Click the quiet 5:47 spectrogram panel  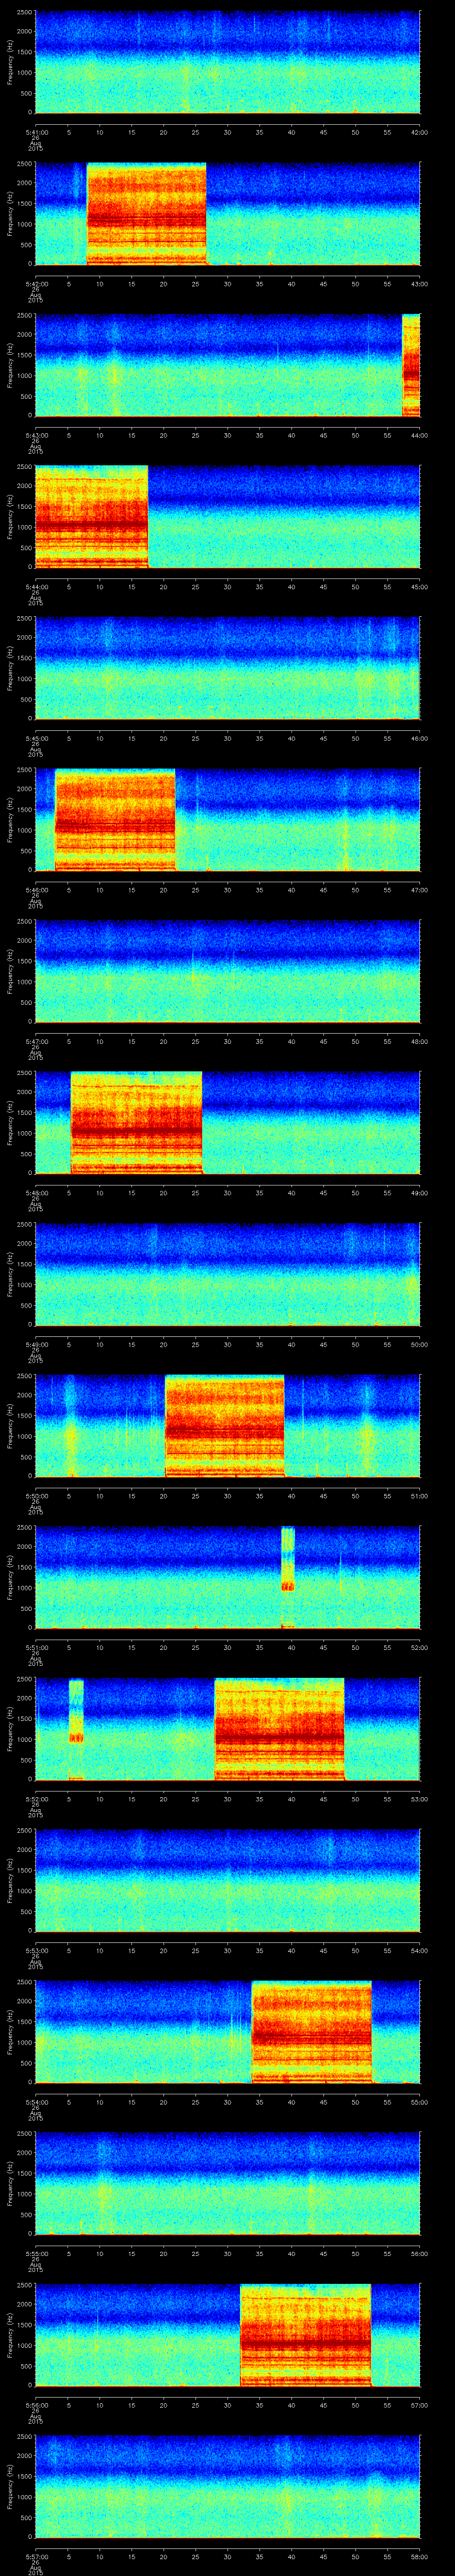pos(227,970)
